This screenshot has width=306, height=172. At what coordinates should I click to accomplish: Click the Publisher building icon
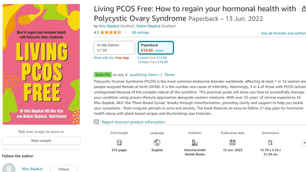(x=195, y=143)
